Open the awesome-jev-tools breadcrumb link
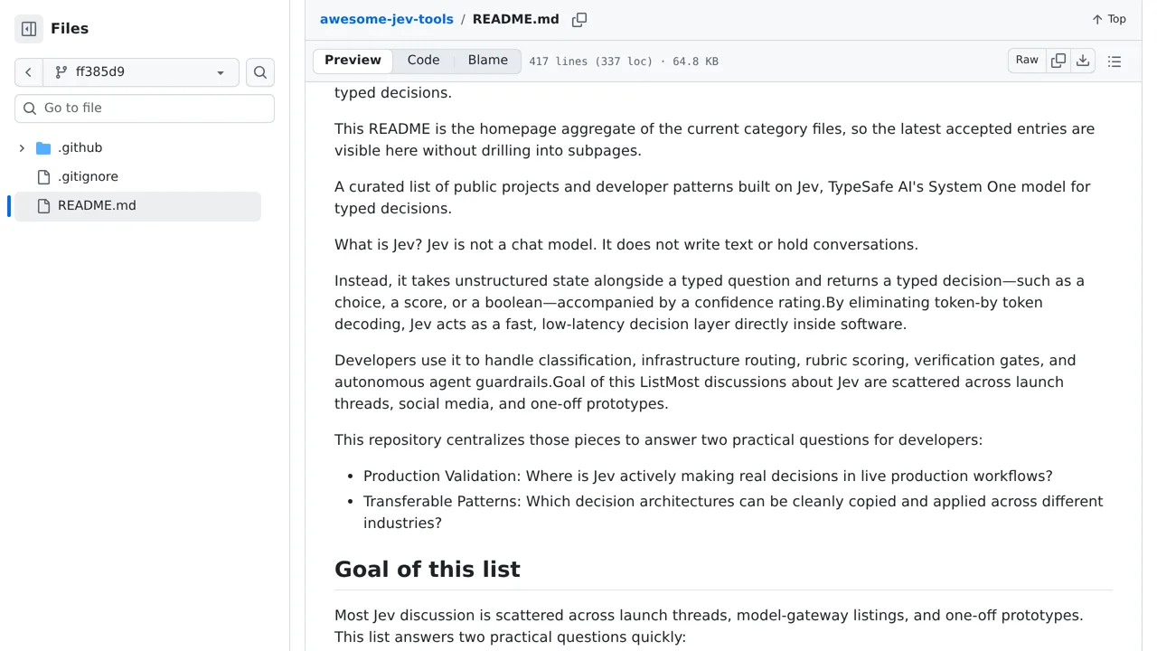The image size is (1157, 651). pyautogui.click(x=387, y=19)
